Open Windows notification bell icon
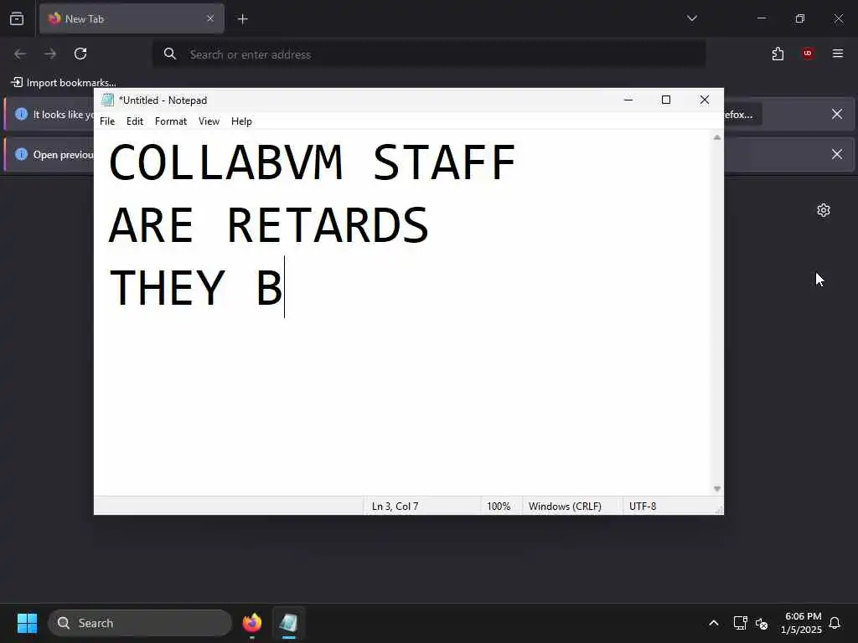This screenshot has width=858, height=643. point(835,623)
